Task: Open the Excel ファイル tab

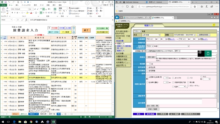Action: 3,5
